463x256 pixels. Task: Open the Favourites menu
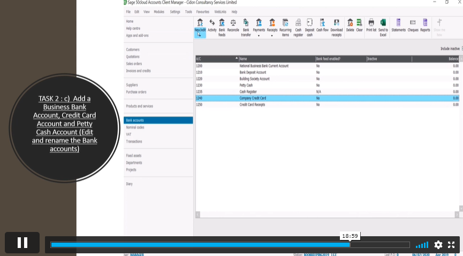(x=202, y=12)
